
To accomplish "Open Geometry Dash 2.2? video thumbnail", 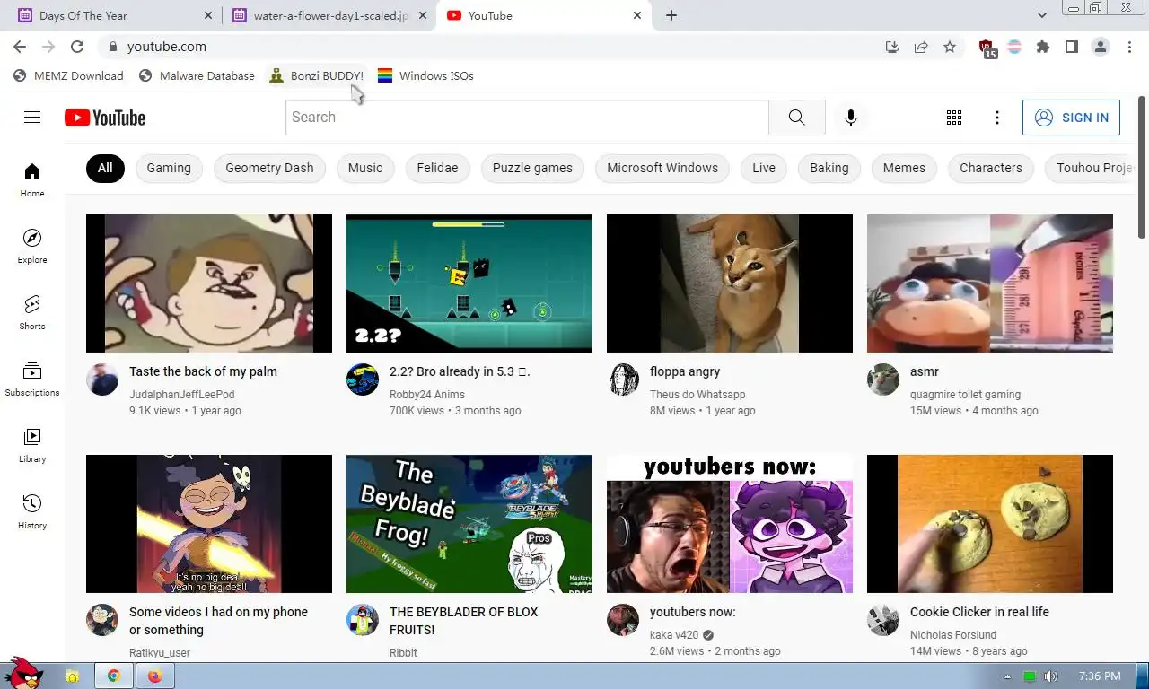I will click(469, 283).
